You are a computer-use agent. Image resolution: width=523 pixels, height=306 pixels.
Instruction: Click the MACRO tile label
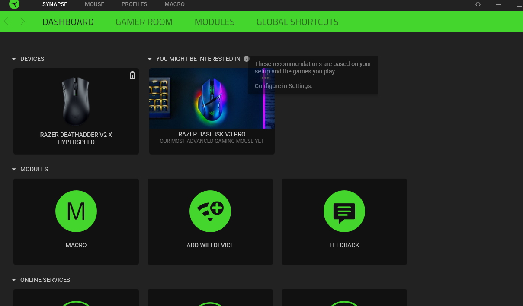[x=76, y=245]
